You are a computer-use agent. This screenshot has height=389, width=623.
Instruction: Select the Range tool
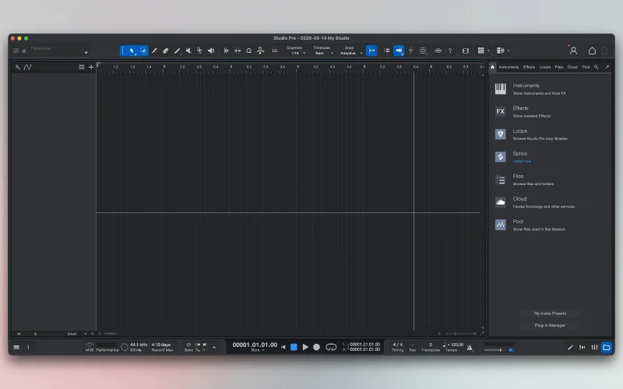click(143, 51)
